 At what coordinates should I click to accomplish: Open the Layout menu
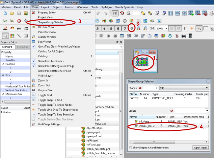pos(45,7)
